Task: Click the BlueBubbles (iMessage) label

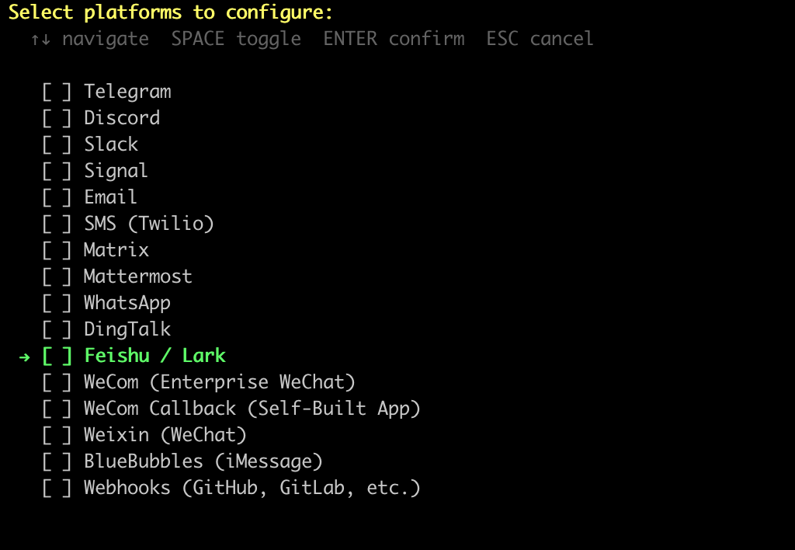Action: tap(203, 461)
